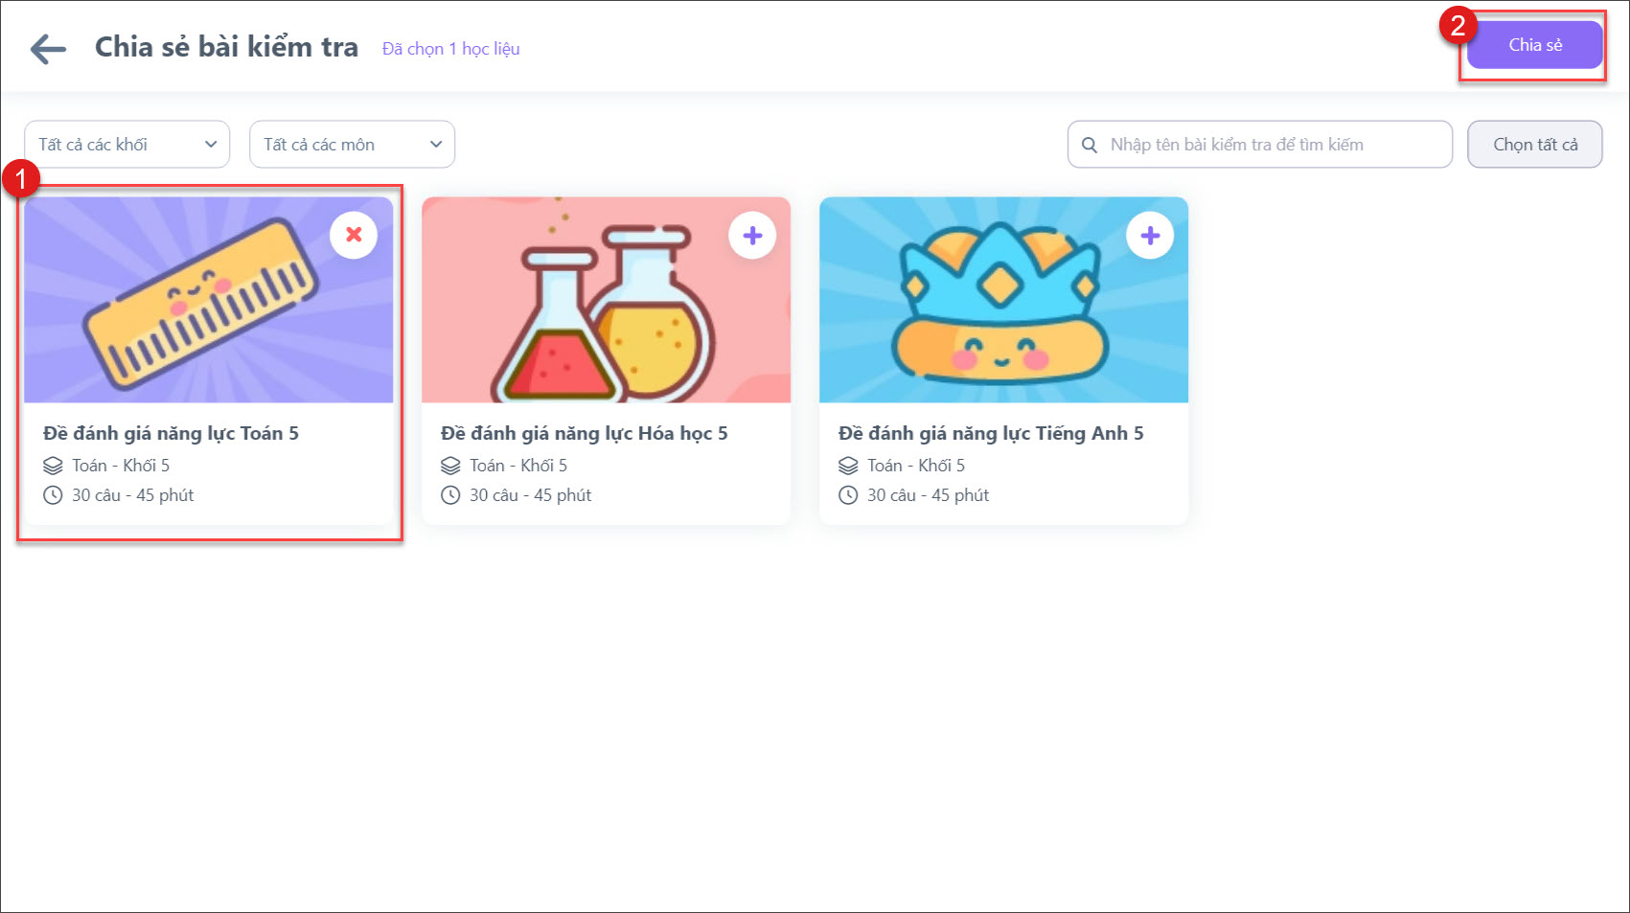Expand the 'Tất cả các môn' dropdown
Image resolution: width=1630 pixels, height=913 pixels.
click(x=352, y=145)
